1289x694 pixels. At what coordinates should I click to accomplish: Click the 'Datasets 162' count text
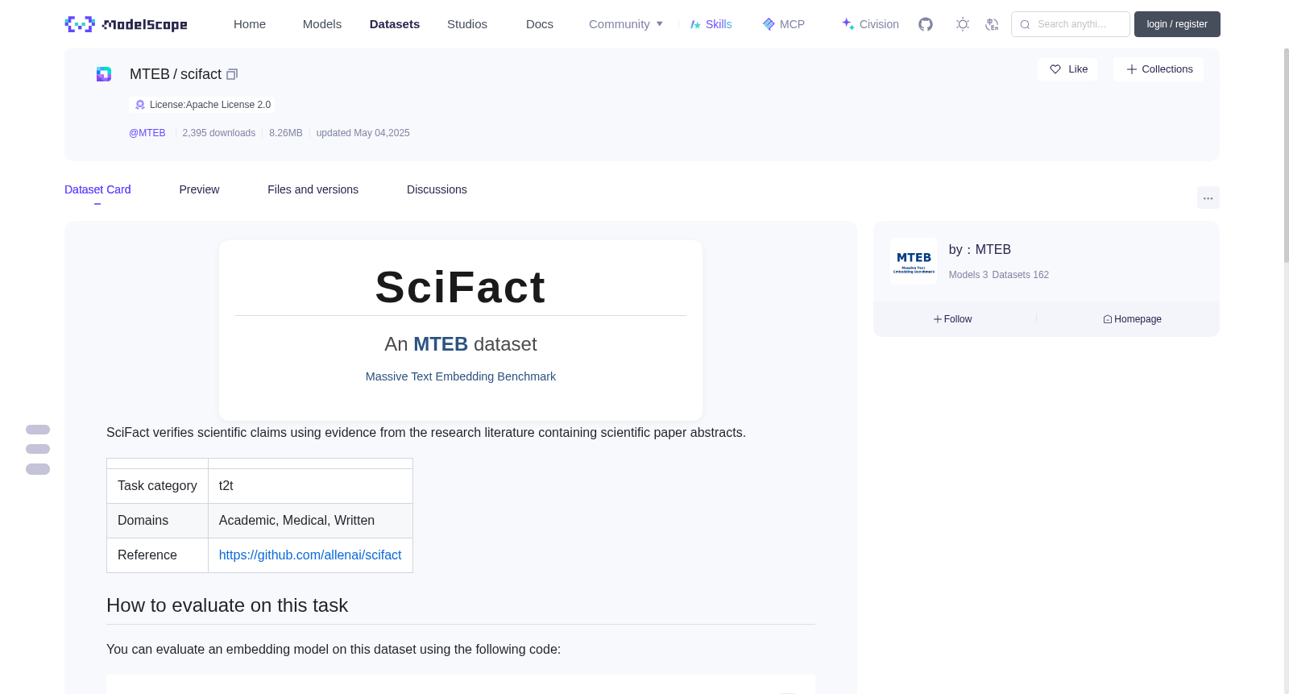[x=1021, y=275]
